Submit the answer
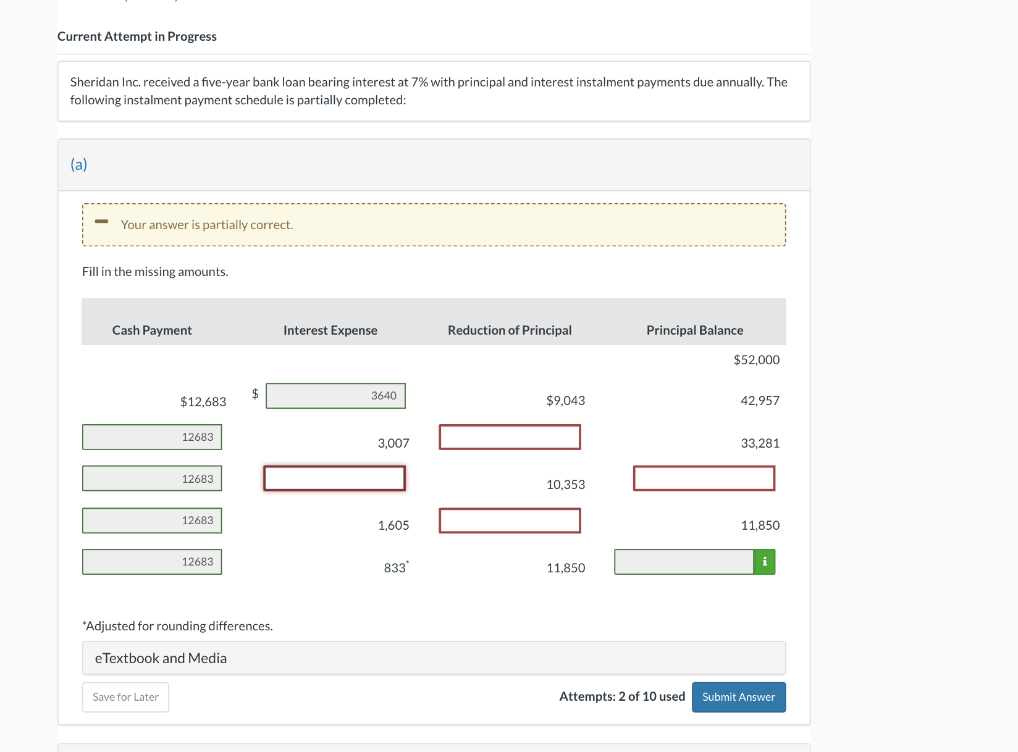Viewport: 1018px width, 752px height. click(x=738, y=697)
